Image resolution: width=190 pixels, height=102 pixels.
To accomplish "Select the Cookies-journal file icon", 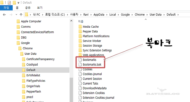I will (80, 74).
